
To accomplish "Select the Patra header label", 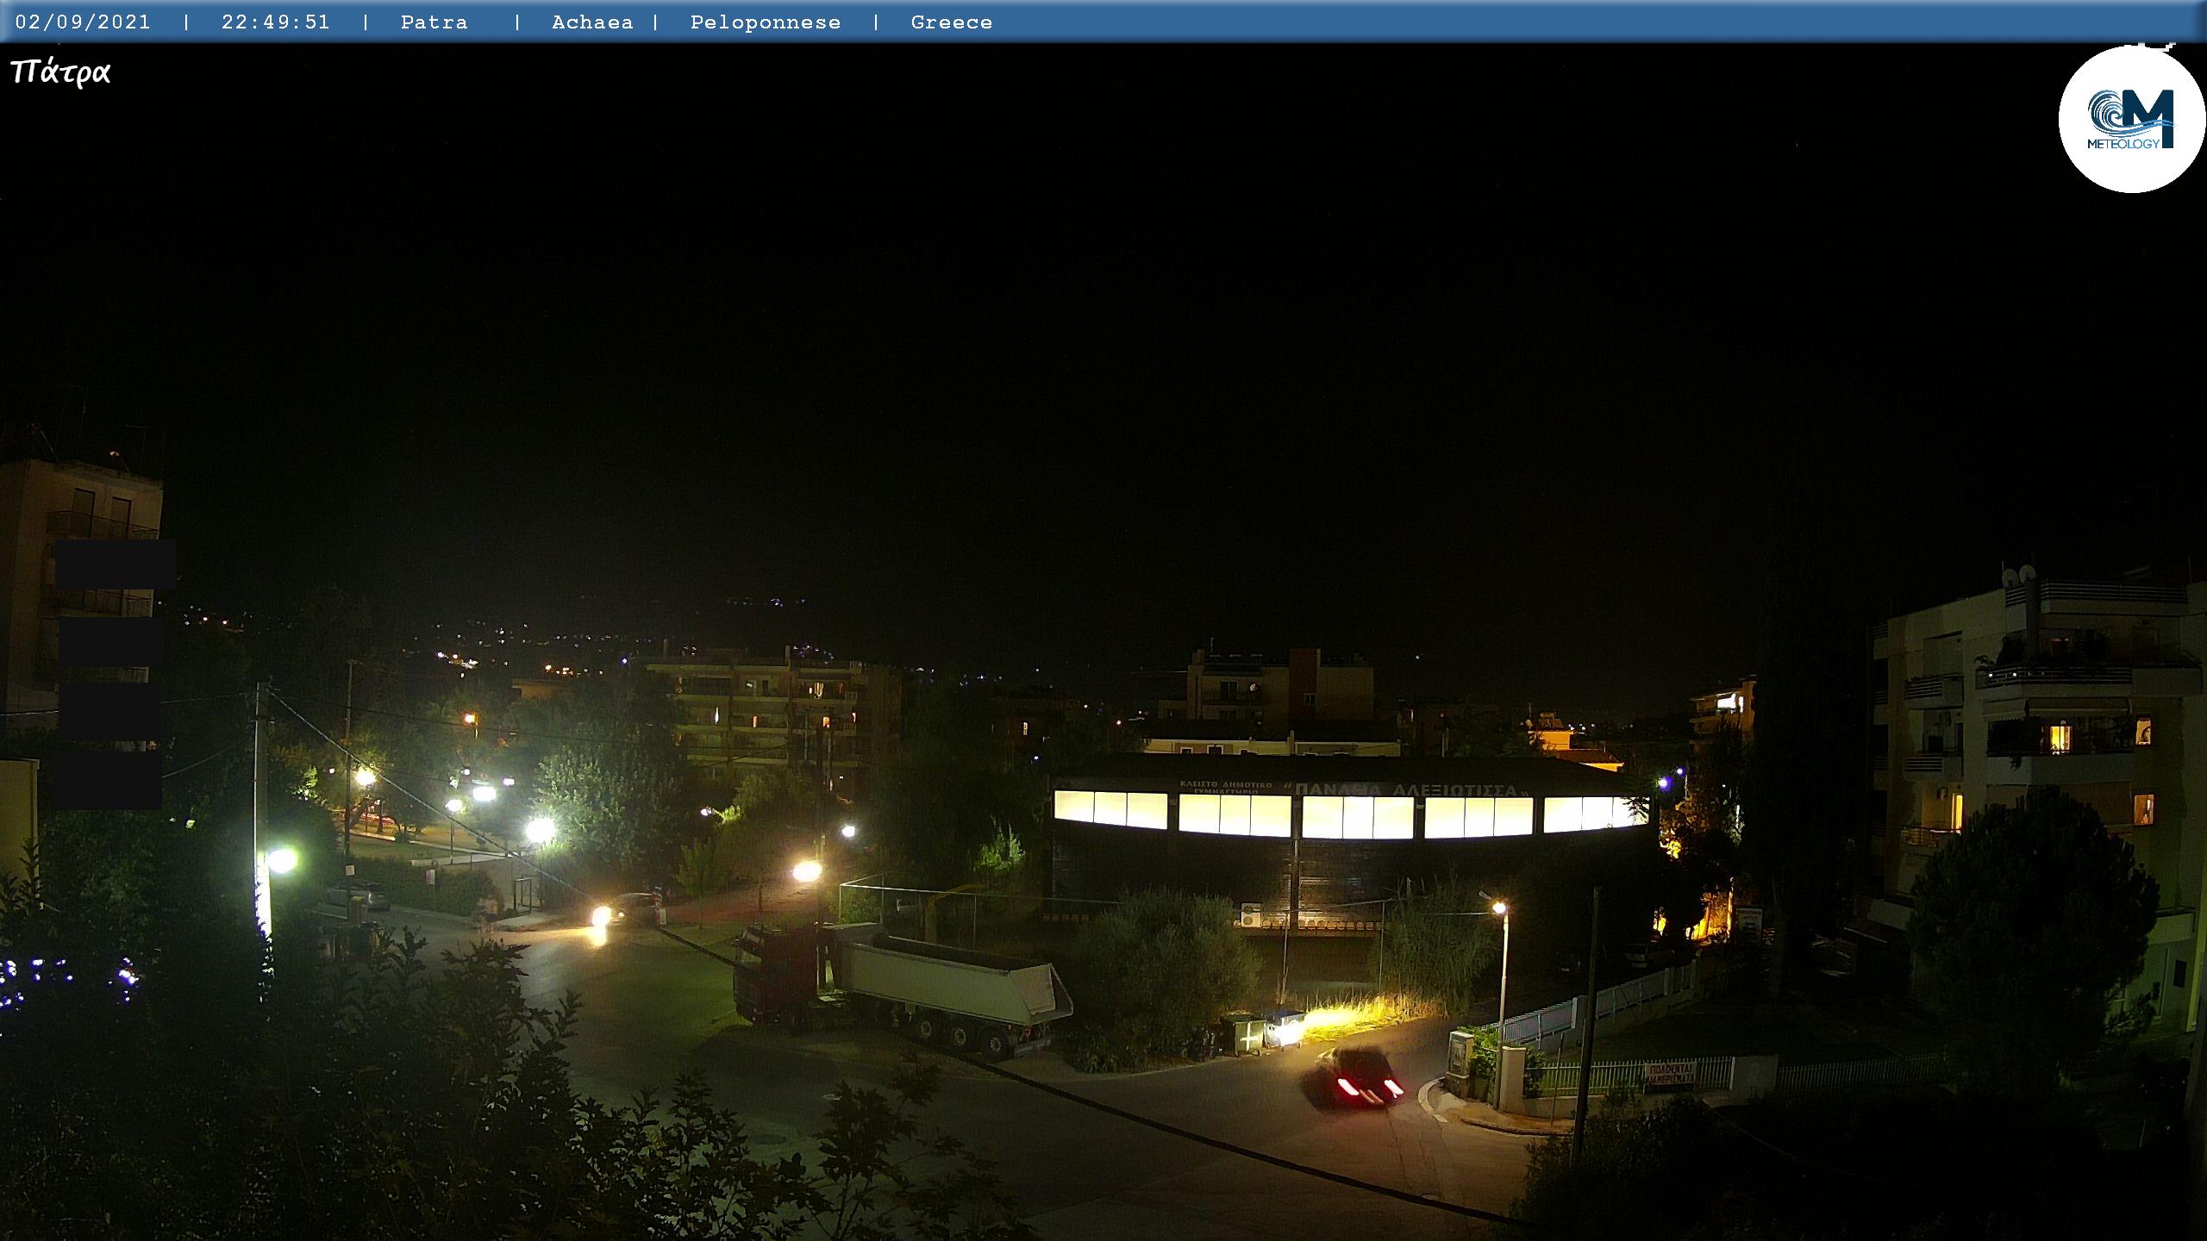I will tap(434, 22).
